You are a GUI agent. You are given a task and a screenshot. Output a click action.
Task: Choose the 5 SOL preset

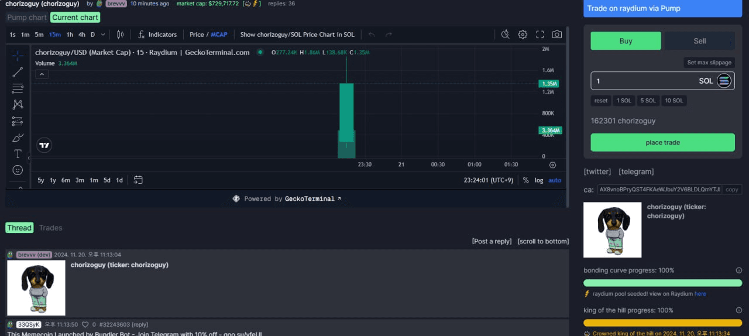pos(648,101)
